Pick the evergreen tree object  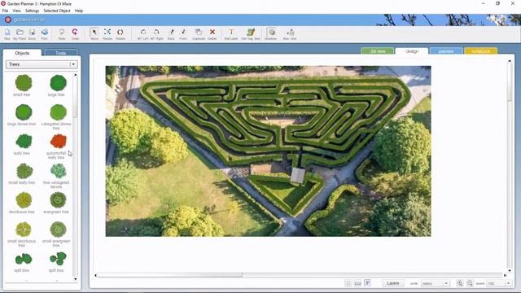tap(58, 200)
